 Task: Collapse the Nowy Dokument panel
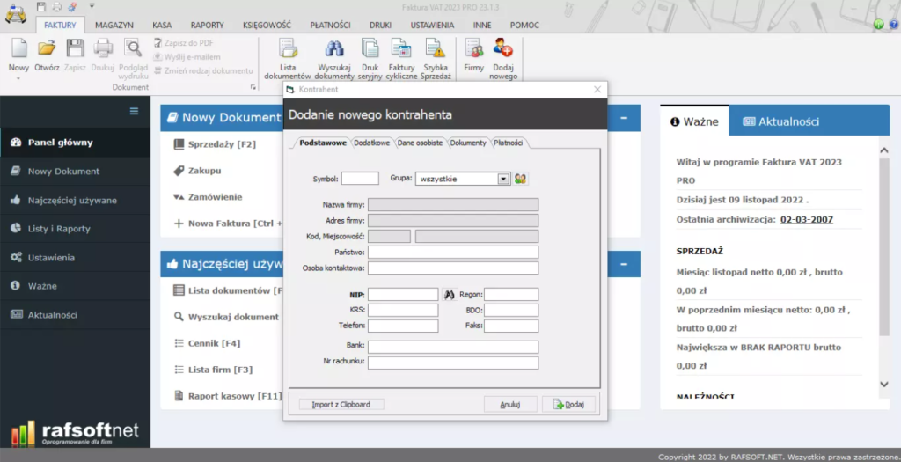coord(623,117)
